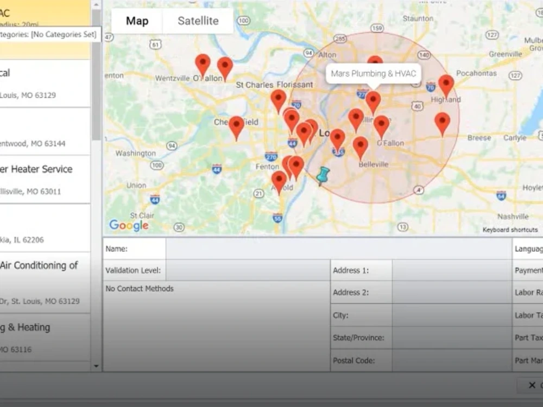
Task: Click the Google logo on the map
Action: 128,225
